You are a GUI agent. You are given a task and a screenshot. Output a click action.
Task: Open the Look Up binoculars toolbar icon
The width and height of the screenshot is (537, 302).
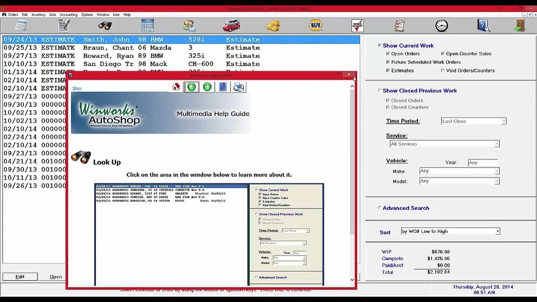[x=105, y=26]
